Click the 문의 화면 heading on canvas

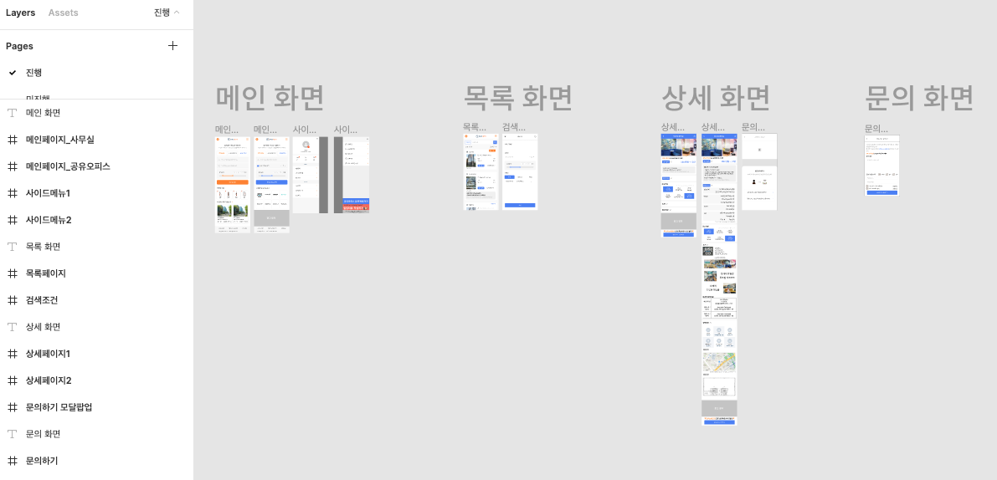(x=919, y=97)
